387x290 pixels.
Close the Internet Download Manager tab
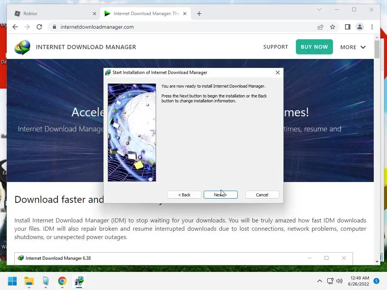tap(184, 14)
